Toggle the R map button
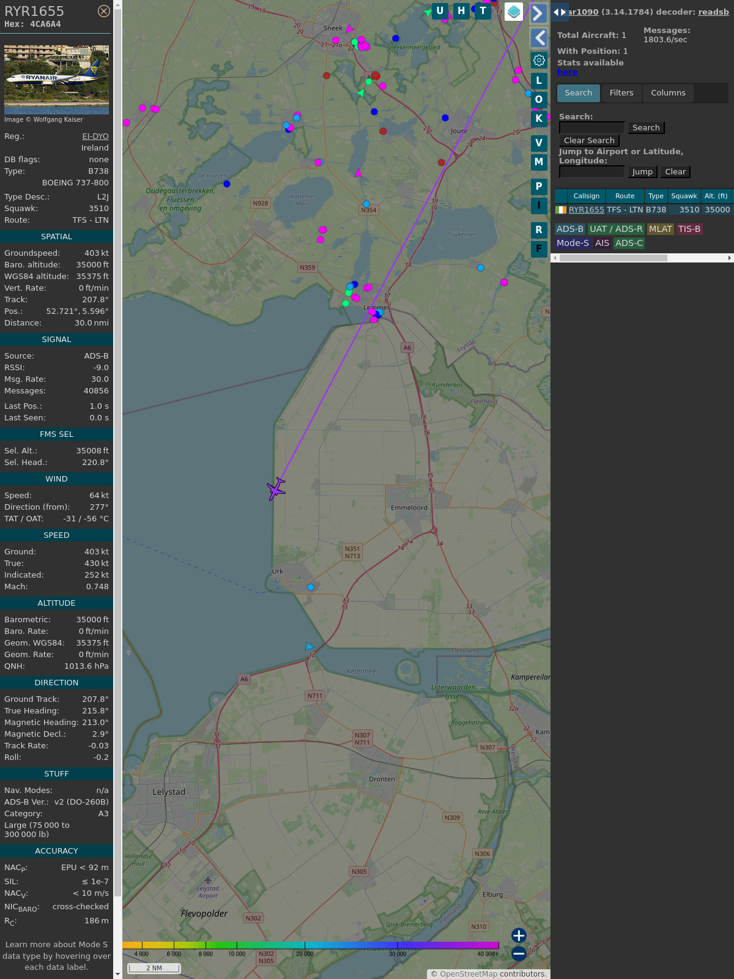Screen dimensions: 734x979 tap(539, 230)
